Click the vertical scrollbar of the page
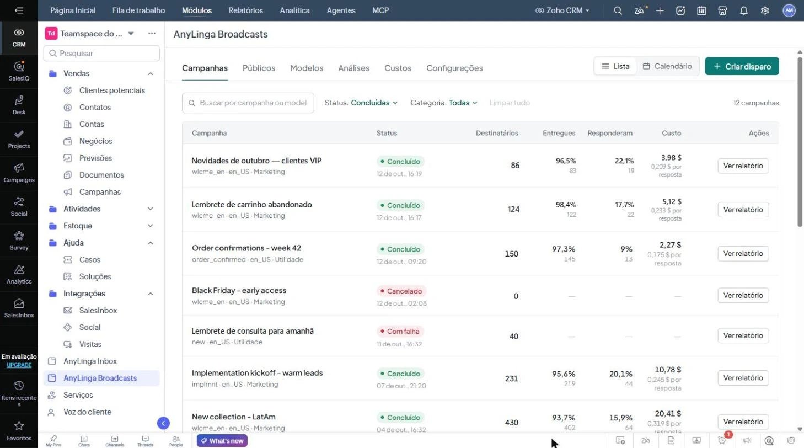The image size is (804, 448). (800, 141)
